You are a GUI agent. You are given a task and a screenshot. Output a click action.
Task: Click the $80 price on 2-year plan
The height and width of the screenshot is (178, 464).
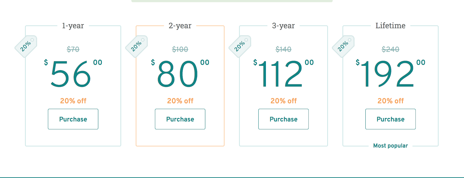pyautogui.click(x=177, y=74)
